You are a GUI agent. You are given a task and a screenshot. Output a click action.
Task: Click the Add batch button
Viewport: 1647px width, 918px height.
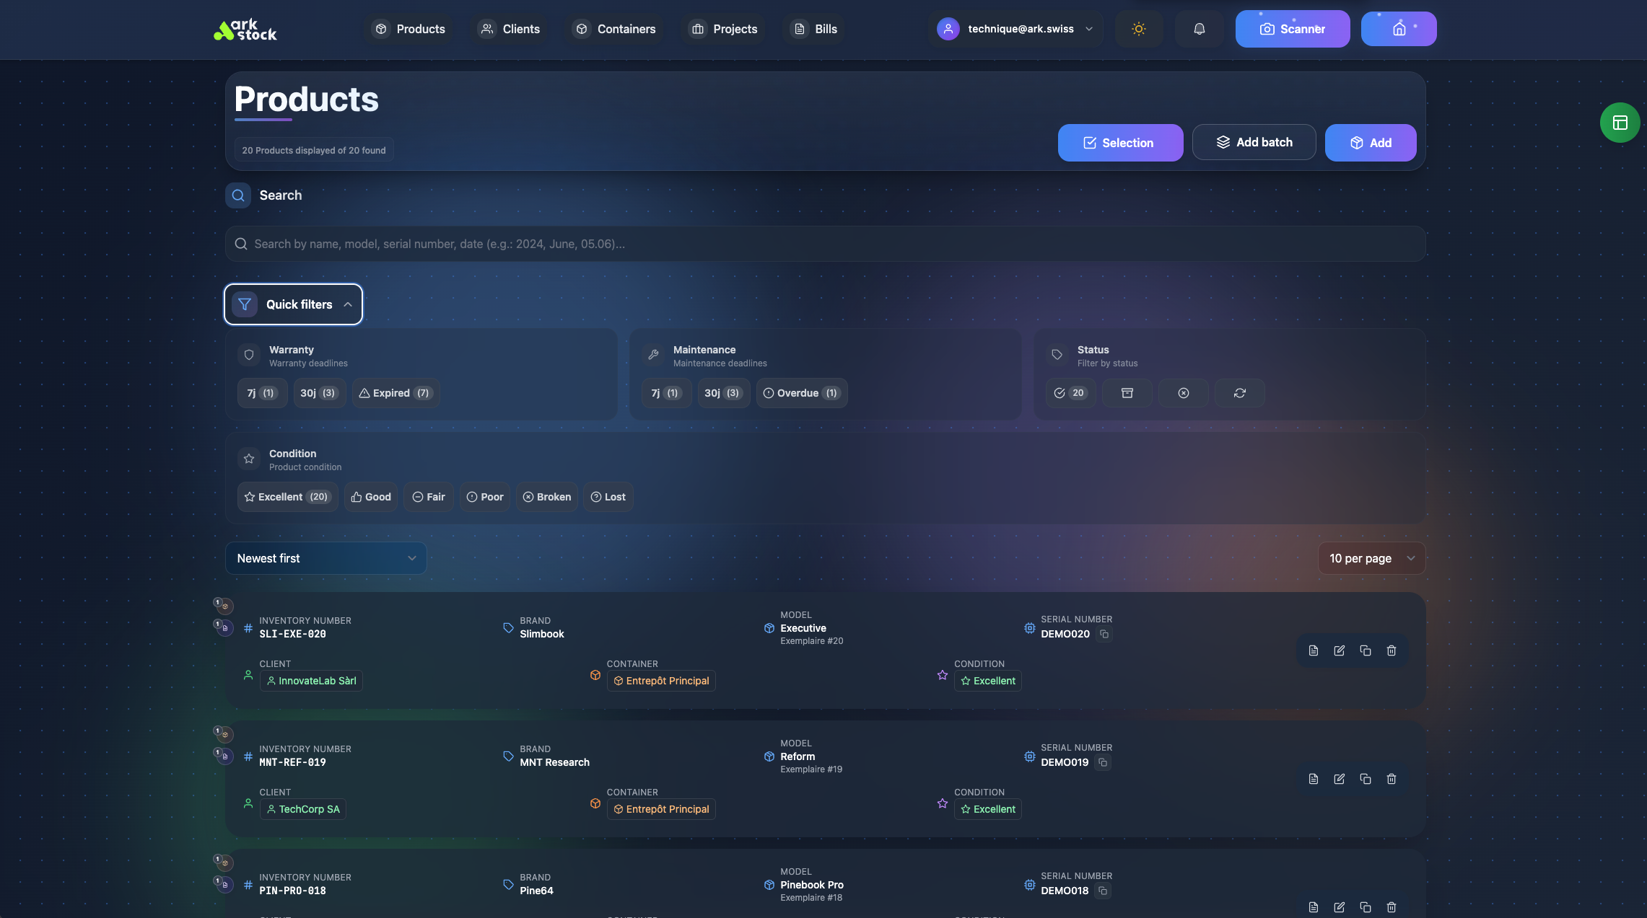coord(1254,142)
